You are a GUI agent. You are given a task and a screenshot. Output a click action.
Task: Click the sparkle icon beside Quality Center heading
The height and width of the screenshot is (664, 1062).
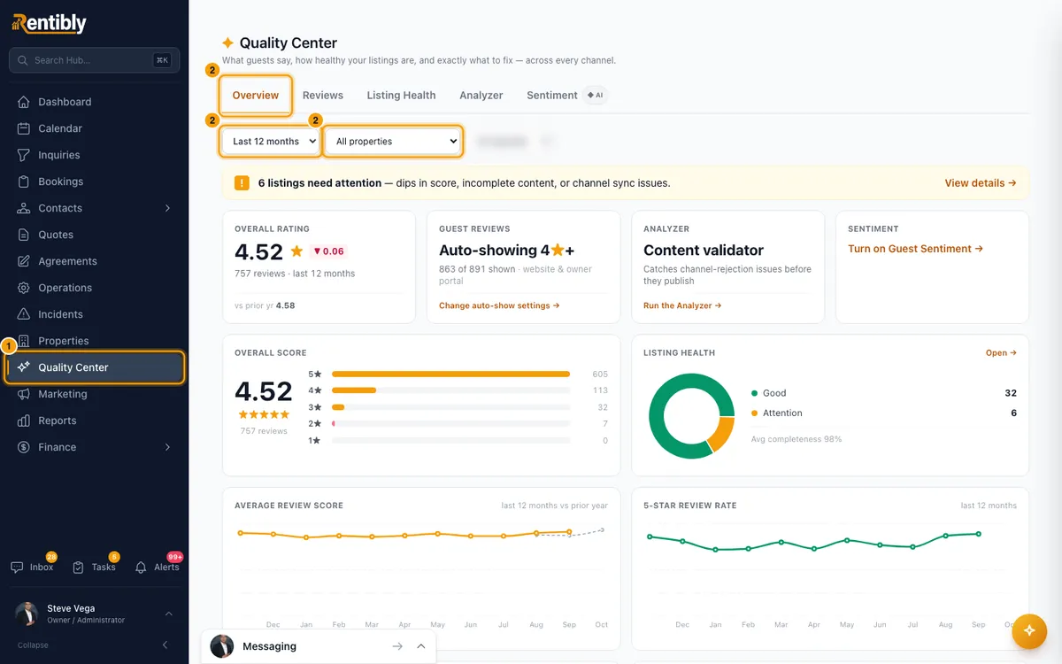228,42
